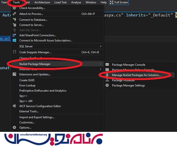The width and height of the screenshot is (177, 146).
Task: Choose Import and Export Settings entry
Action: 37,117
